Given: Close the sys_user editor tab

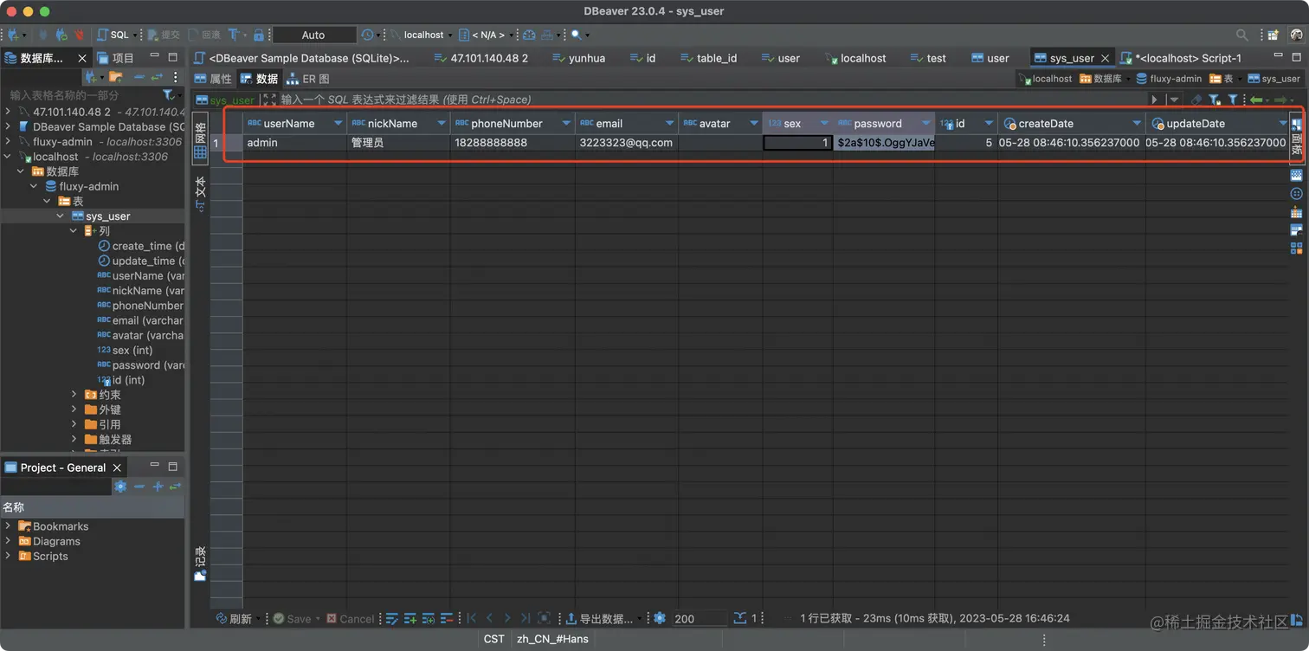Looking at the screenshot, I should [1104, 58].
